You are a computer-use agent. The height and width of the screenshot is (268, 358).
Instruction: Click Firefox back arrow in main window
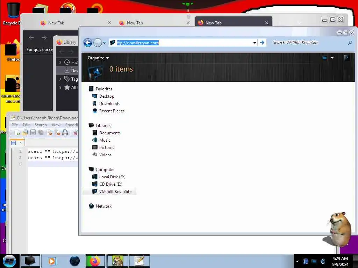pyautogui.click(x=31, y=38)
